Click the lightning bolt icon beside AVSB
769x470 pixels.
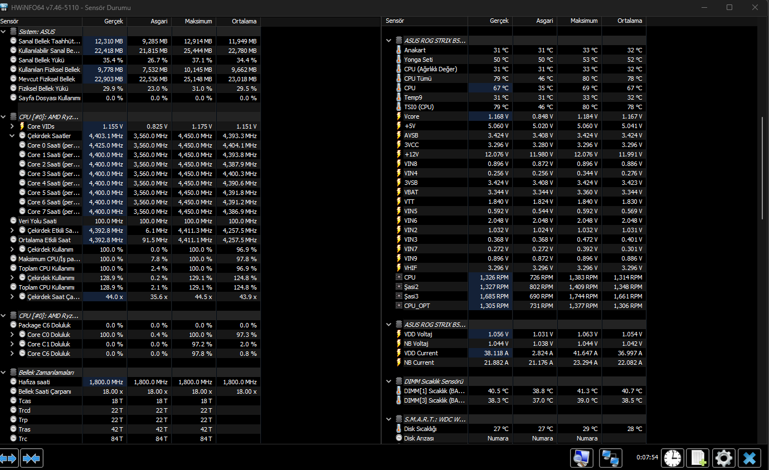398,135
